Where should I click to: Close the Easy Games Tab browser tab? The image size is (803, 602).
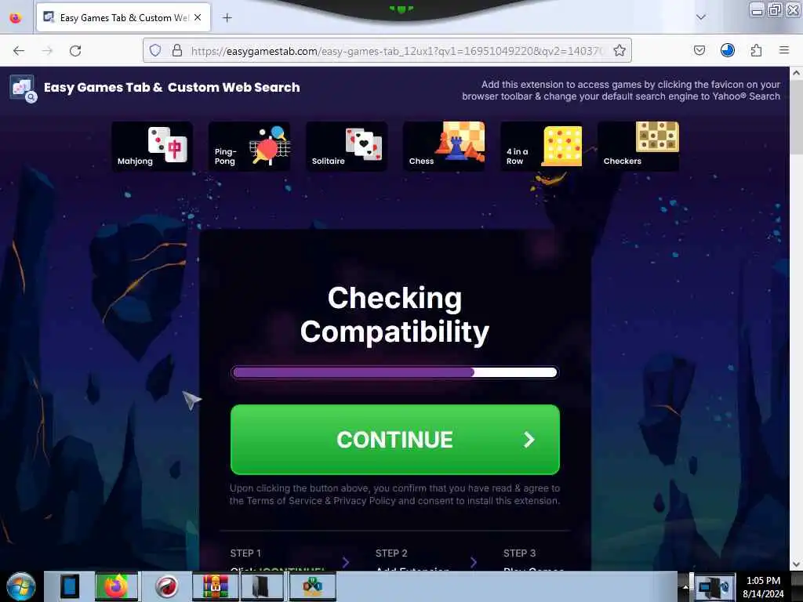198,17
